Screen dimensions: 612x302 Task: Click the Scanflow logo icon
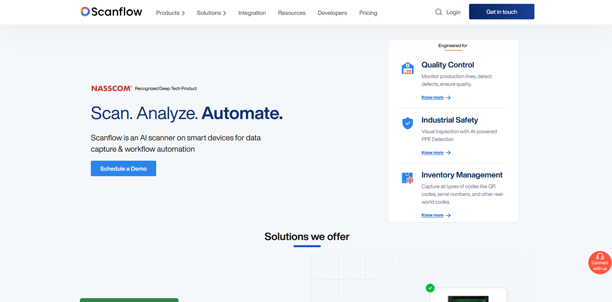[85, 12]
